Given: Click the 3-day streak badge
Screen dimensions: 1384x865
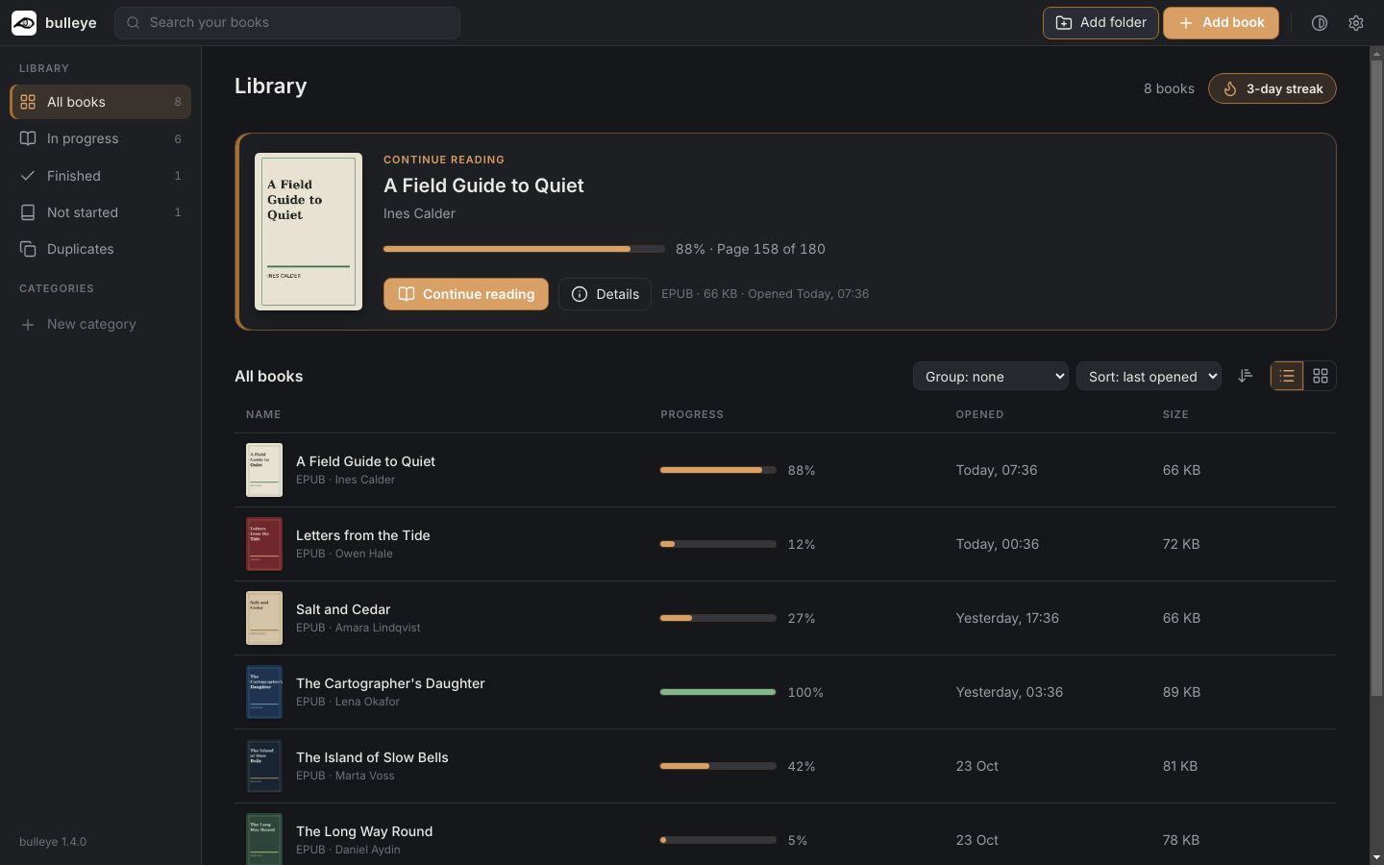Looking at the screenshot, I should [1273, 88].
